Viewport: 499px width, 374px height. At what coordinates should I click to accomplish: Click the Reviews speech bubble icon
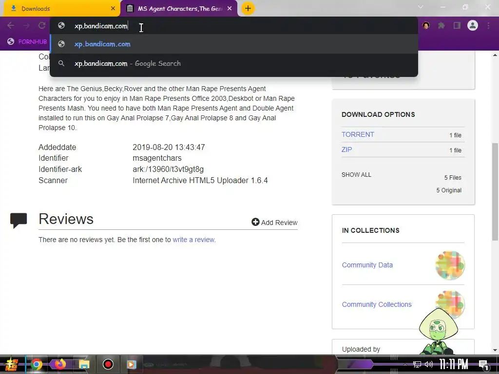19,221
